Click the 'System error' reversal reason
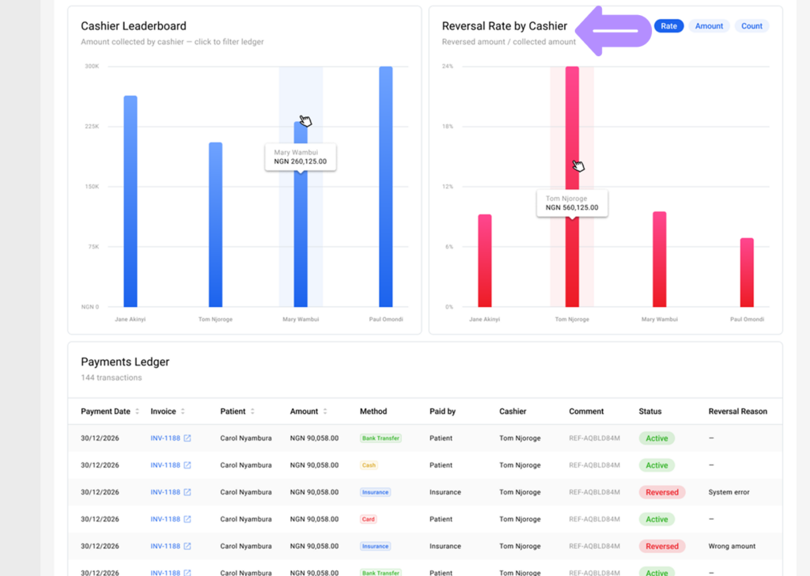 [729, 492]
